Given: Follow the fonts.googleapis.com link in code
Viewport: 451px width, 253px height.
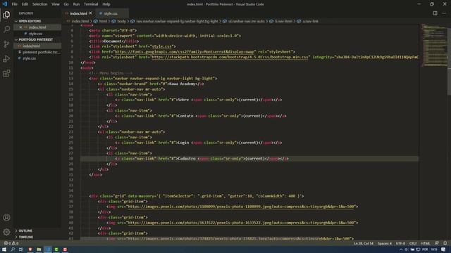Looking at the screenshot, I should [x=185, y=51].
